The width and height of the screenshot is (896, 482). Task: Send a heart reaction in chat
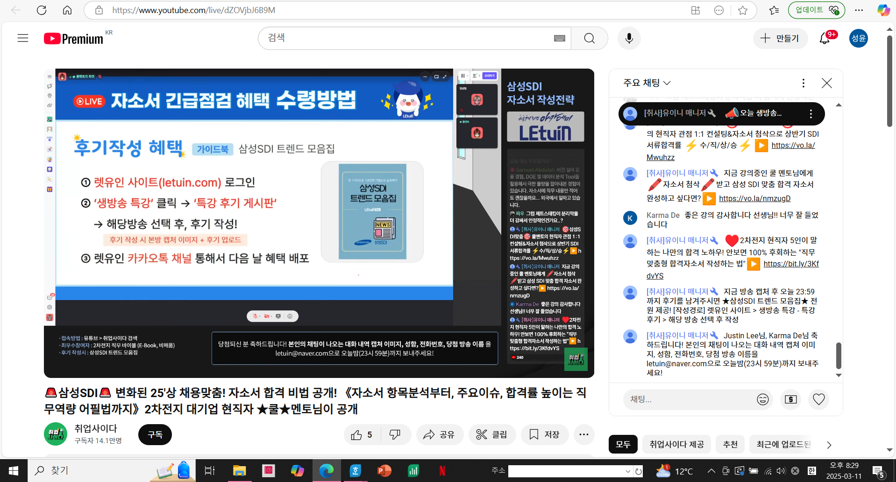tap(818, 399)
